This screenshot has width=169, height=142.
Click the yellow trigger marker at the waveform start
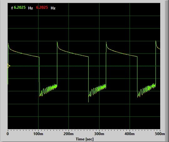[x=9, y=66]
